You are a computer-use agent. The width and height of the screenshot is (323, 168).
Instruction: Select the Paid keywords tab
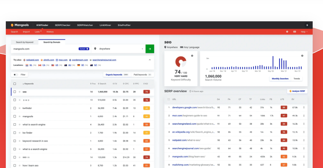click(142, 75)
